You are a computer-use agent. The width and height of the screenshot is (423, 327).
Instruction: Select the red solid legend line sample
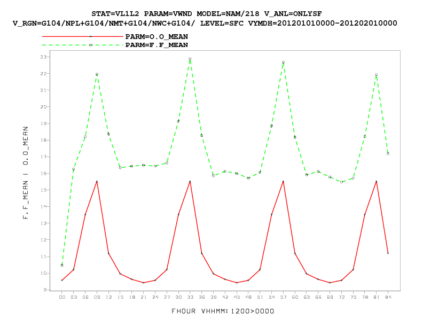[x=83, y=36]
